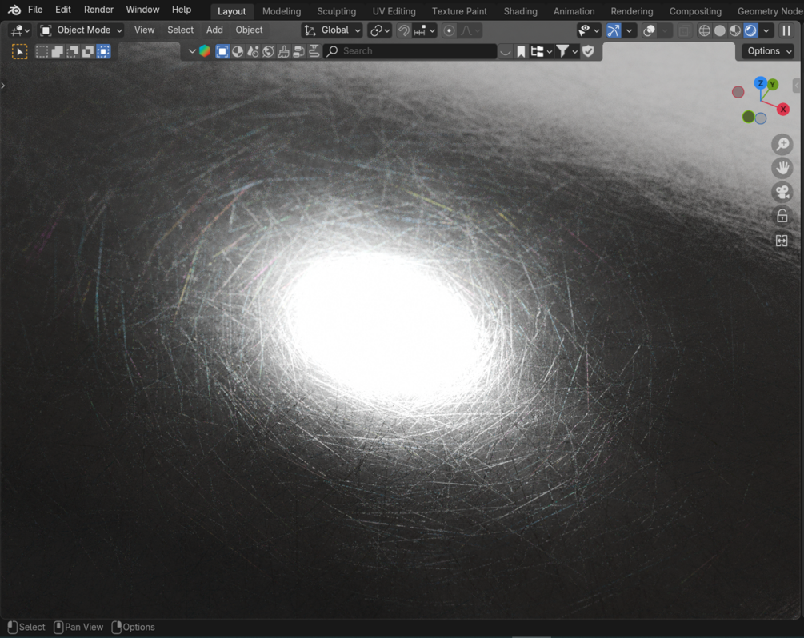
Task: Open the Edit menu
Action: (62, 10)
